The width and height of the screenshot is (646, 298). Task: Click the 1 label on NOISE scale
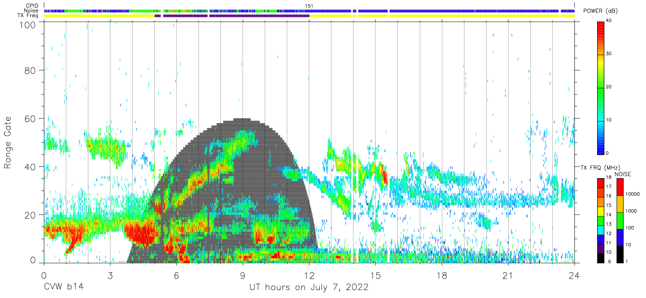(x=628, y=262)
